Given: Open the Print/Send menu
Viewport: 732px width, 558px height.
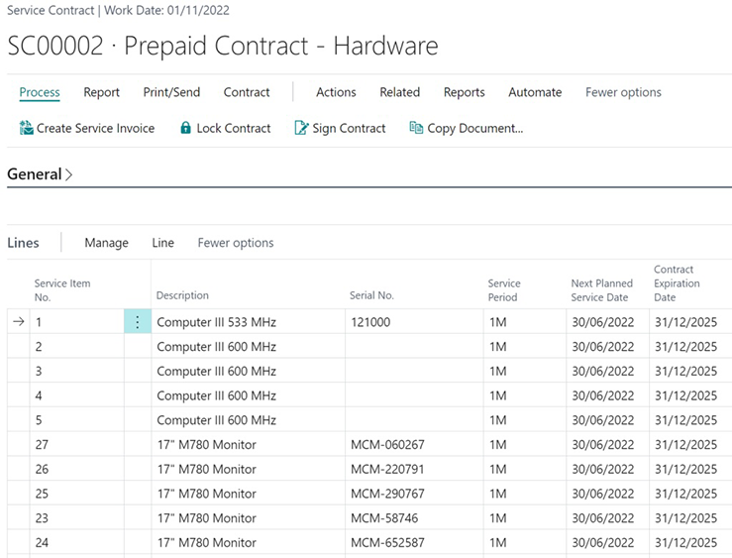Looking at the screenshot, I should click(x=171, y=92).
